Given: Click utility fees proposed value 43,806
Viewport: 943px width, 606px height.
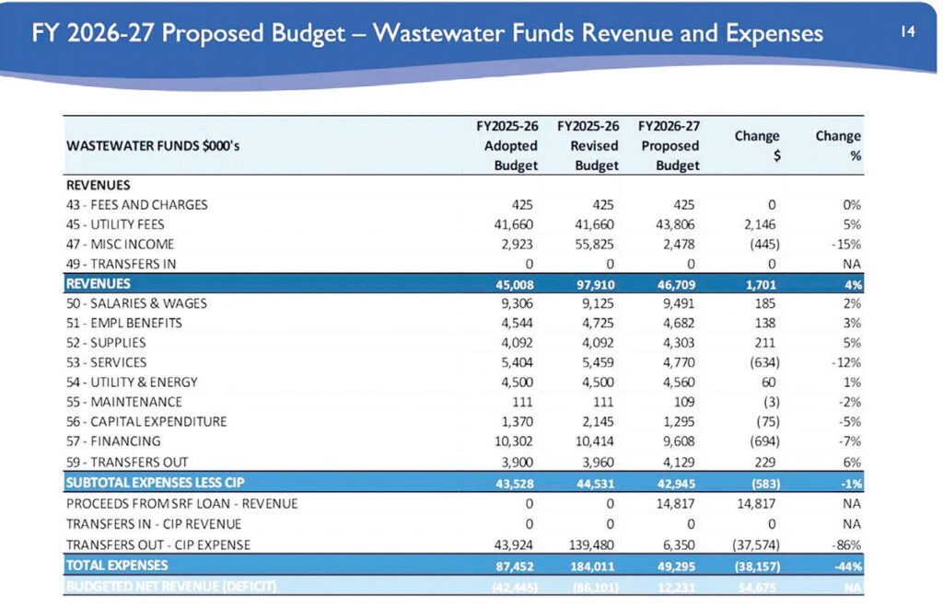Looking at the screenshot, I should [x=675, y=224].
